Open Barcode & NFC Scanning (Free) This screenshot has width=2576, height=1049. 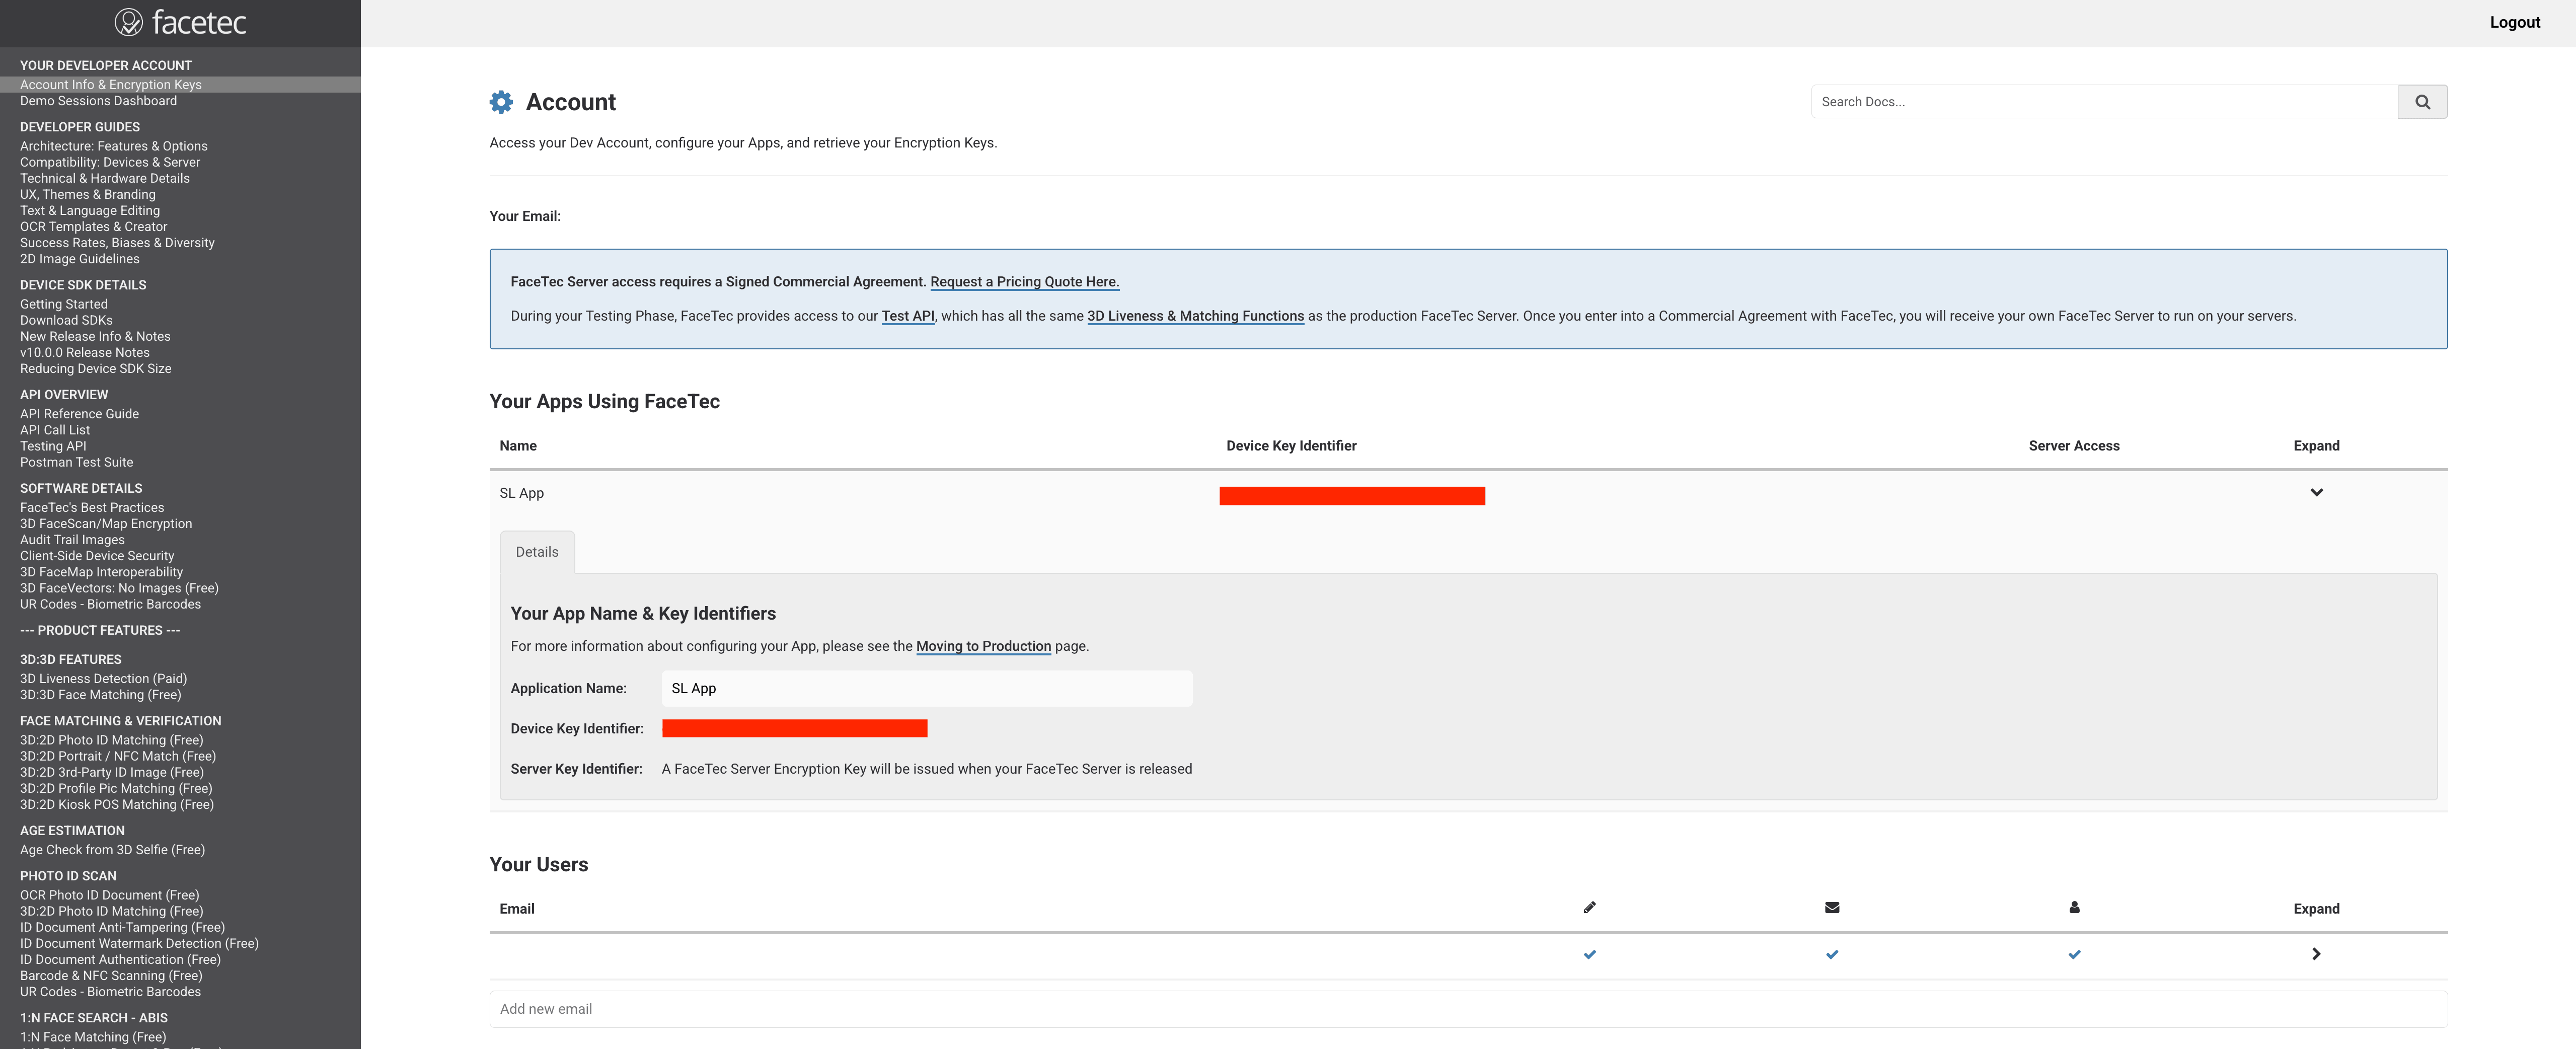point(111,976)
